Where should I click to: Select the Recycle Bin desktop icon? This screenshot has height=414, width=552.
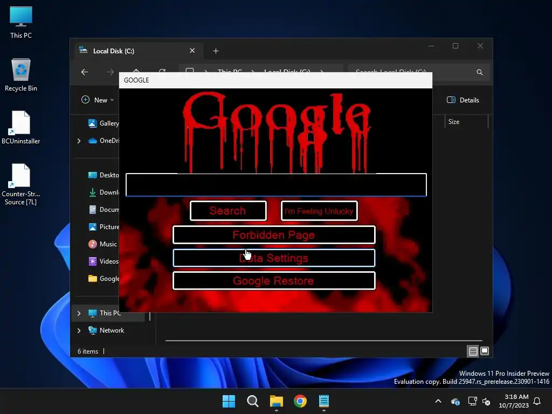tap(21, 75)
